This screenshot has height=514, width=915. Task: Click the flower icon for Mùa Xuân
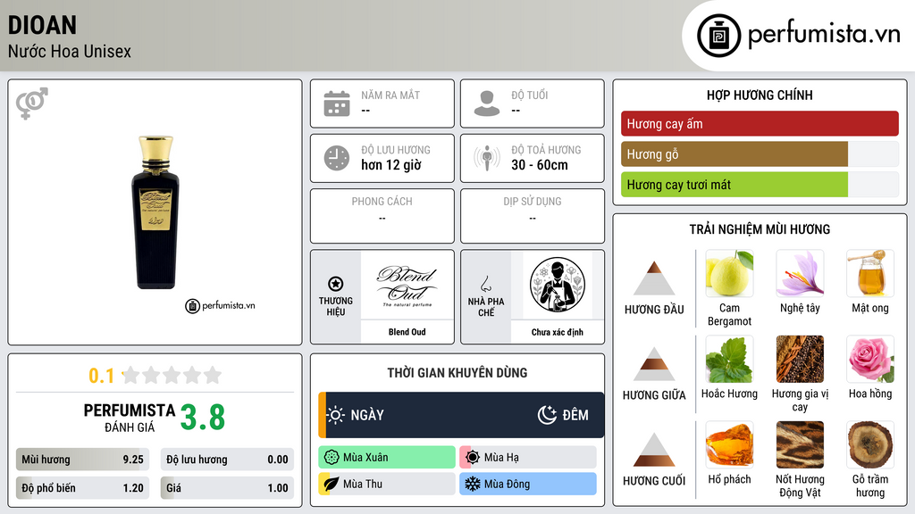[x=332, y=458]
